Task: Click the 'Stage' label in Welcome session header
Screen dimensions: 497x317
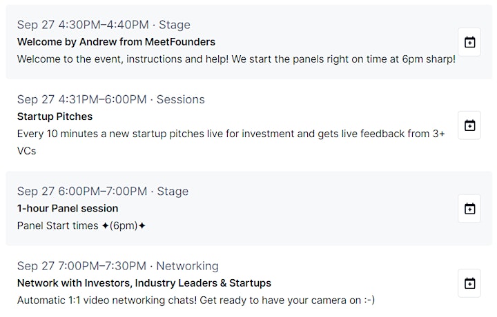Action: point(175,25)
